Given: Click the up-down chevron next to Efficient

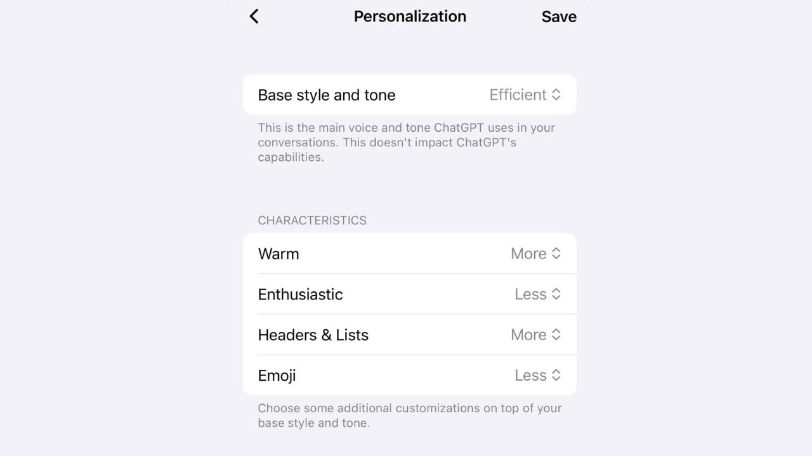Looking at the screenshot, I should pos(556,94).
